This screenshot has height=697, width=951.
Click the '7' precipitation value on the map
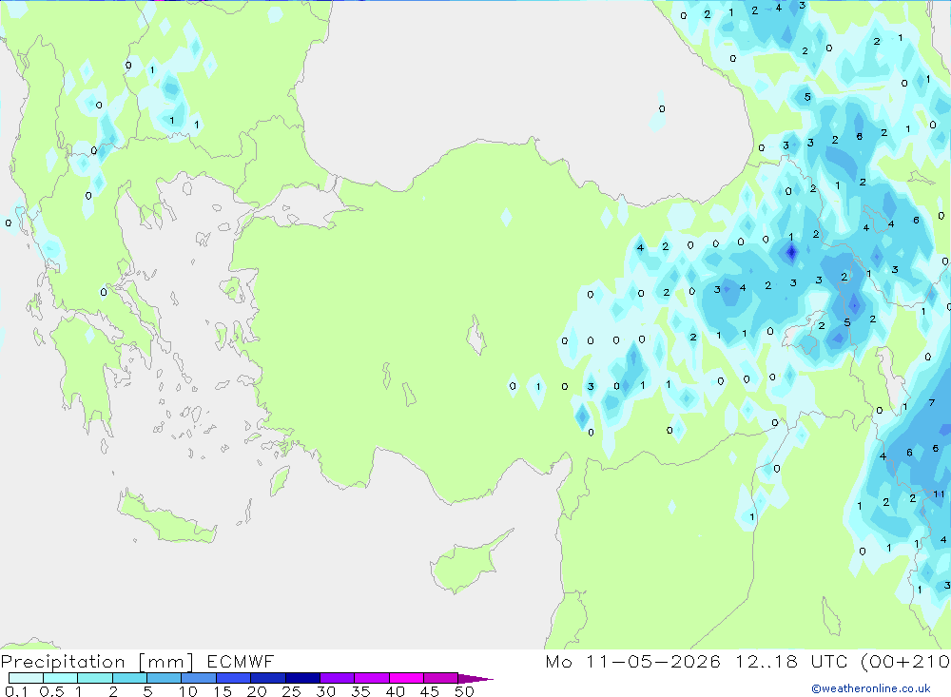(x=932, y=403)
